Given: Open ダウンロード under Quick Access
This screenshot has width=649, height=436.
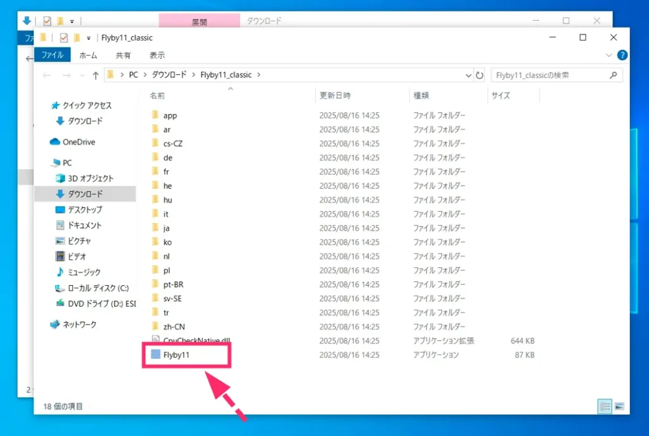Looking at the screenshot, I should pyautogui.click(x=79, y=121).
